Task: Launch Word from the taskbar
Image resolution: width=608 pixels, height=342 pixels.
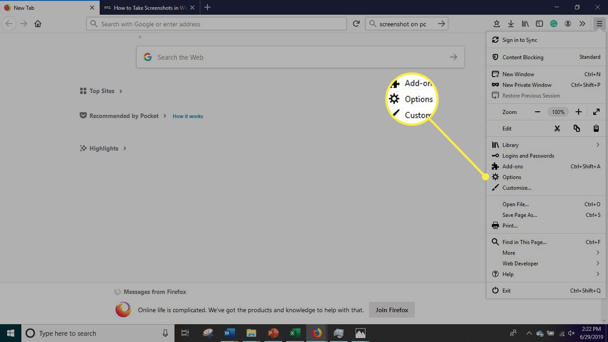Action: click(230, 333)
